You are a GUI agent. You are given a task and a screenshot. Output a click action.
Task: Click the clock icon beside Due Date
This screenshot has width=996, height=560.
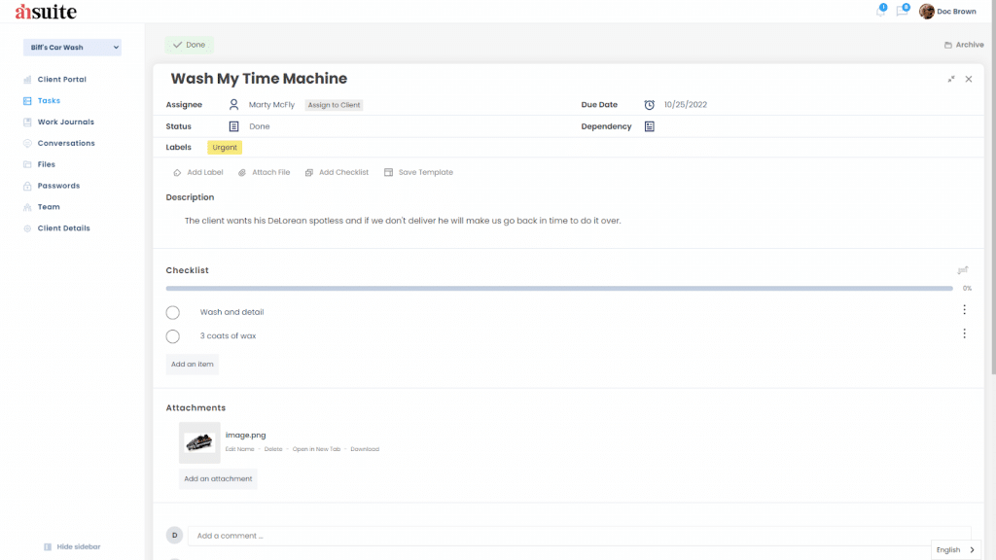point(650,104)
